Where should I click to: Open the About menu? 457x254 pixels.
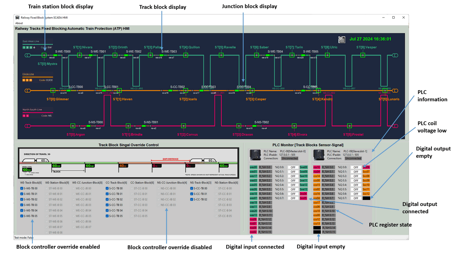tap(19, 23)
